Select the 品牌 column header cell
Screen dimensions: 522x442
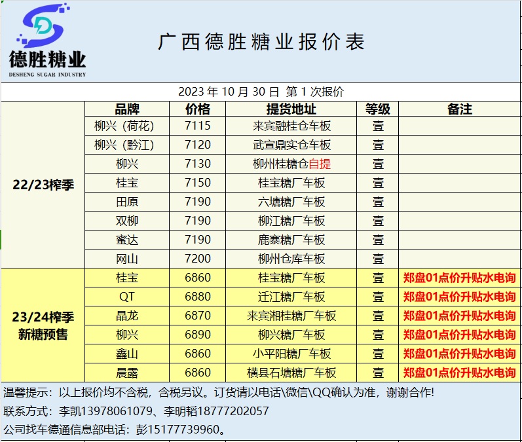127,109
